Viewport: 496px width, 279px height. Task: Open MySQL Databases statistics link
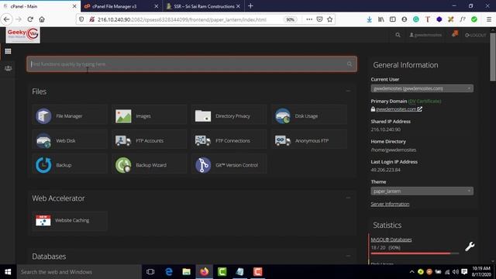pyautogui.click(x=391, y=239)
